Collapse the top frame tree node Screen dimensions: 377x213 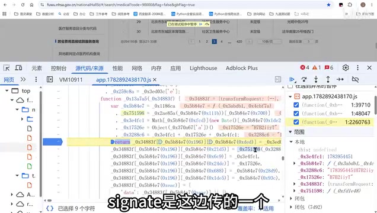(7, 91)
